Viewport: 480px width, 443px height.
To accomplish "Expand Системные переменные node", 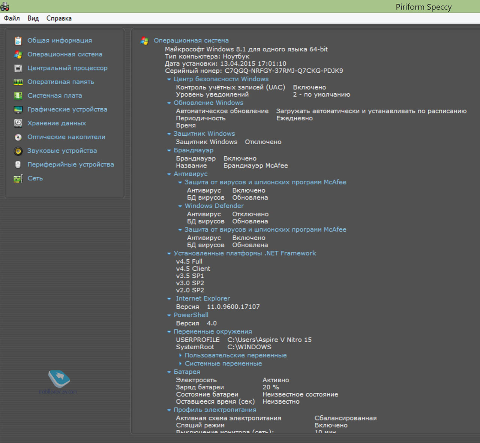I will [180, 364].
